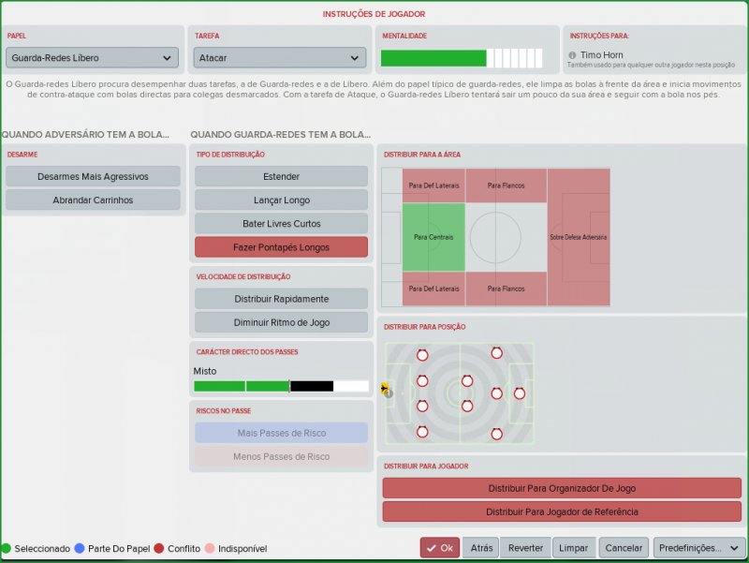This screenshot has height=563, width=749.
Task: Select the attacking midfielder marker behind the striker
Action: tap(497, 393)
